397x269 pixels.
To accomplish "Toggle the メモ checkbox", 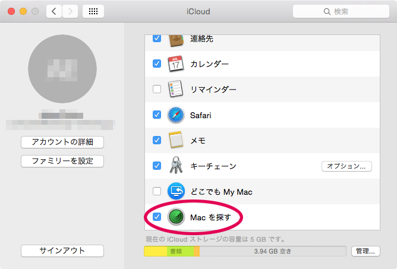I will 157,140.
